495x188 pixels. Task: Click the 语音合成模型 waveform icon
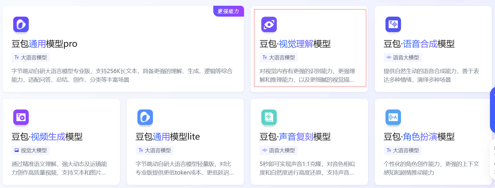393,24
